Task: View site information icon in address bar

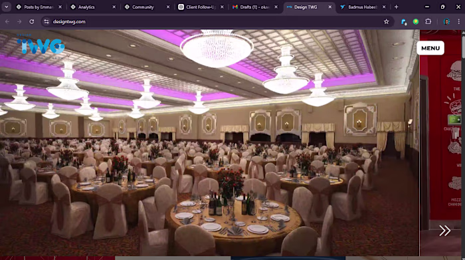Action: point(46,22)
